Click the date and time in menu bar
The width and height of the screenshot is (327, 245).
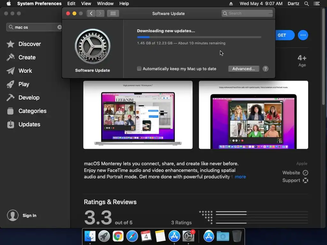261,4
